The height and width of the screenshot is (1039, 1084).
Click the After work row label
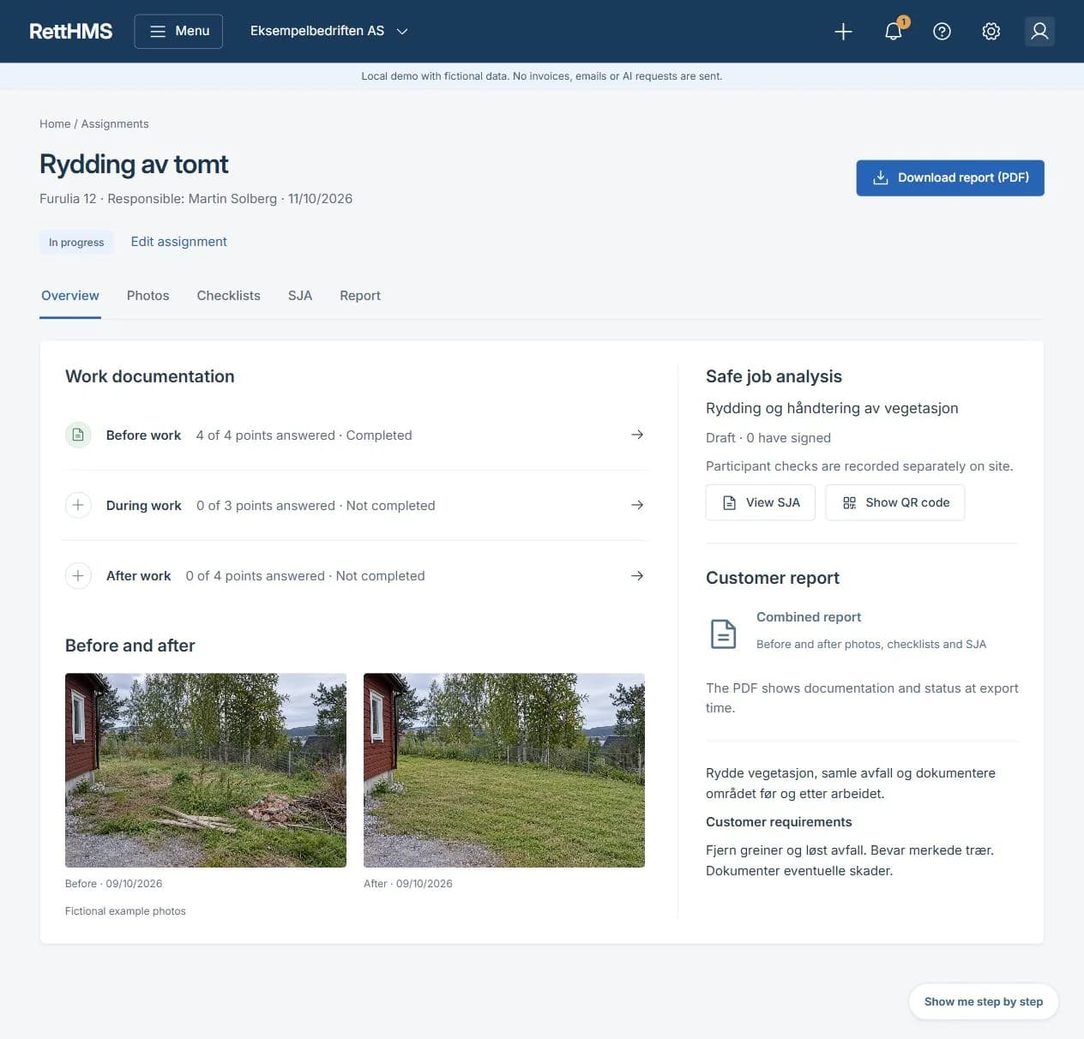138,576
